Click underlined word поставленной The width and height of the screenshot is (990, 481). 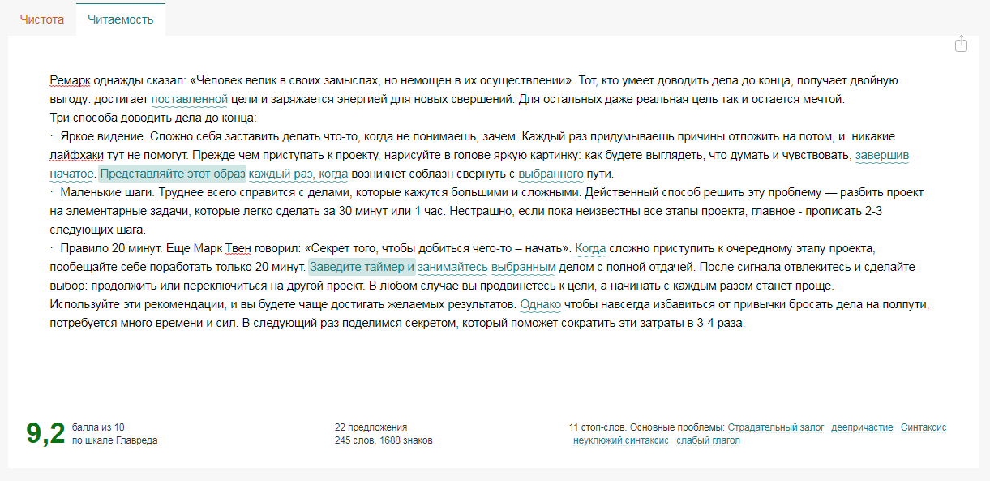189,99
